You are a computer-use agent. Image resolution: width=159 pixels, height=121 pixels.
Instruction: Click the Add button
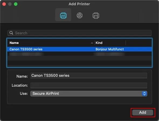[x=143, y=112]
